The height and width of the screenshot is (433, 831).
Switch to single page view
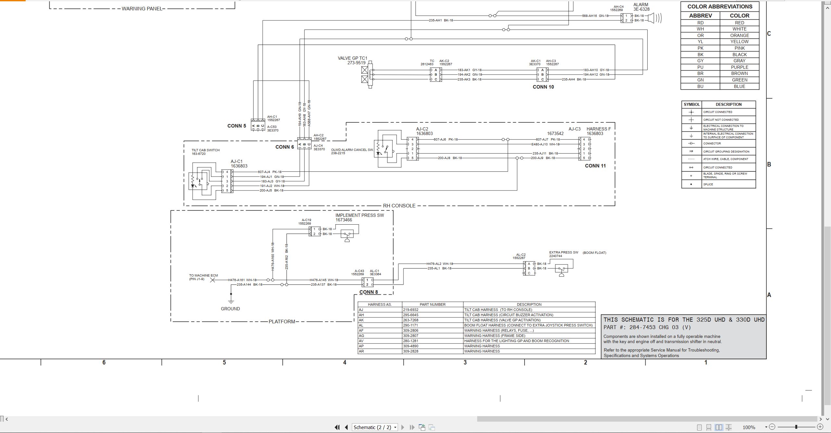coord(700,427)
